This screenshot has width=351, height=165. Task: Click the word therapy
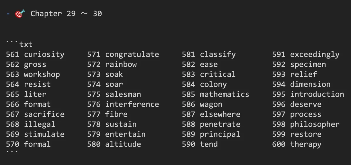[306, 144]
